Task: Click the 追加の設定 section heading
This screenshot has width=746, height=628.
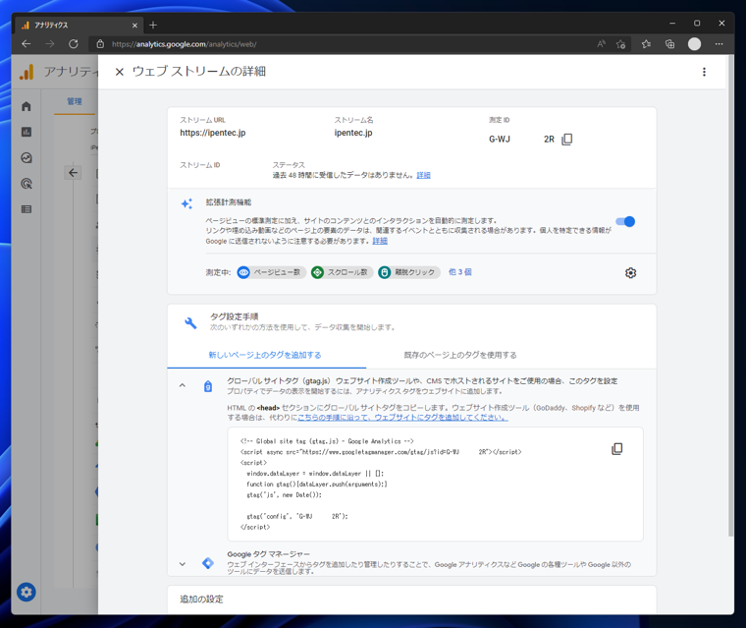Action: 201,599
